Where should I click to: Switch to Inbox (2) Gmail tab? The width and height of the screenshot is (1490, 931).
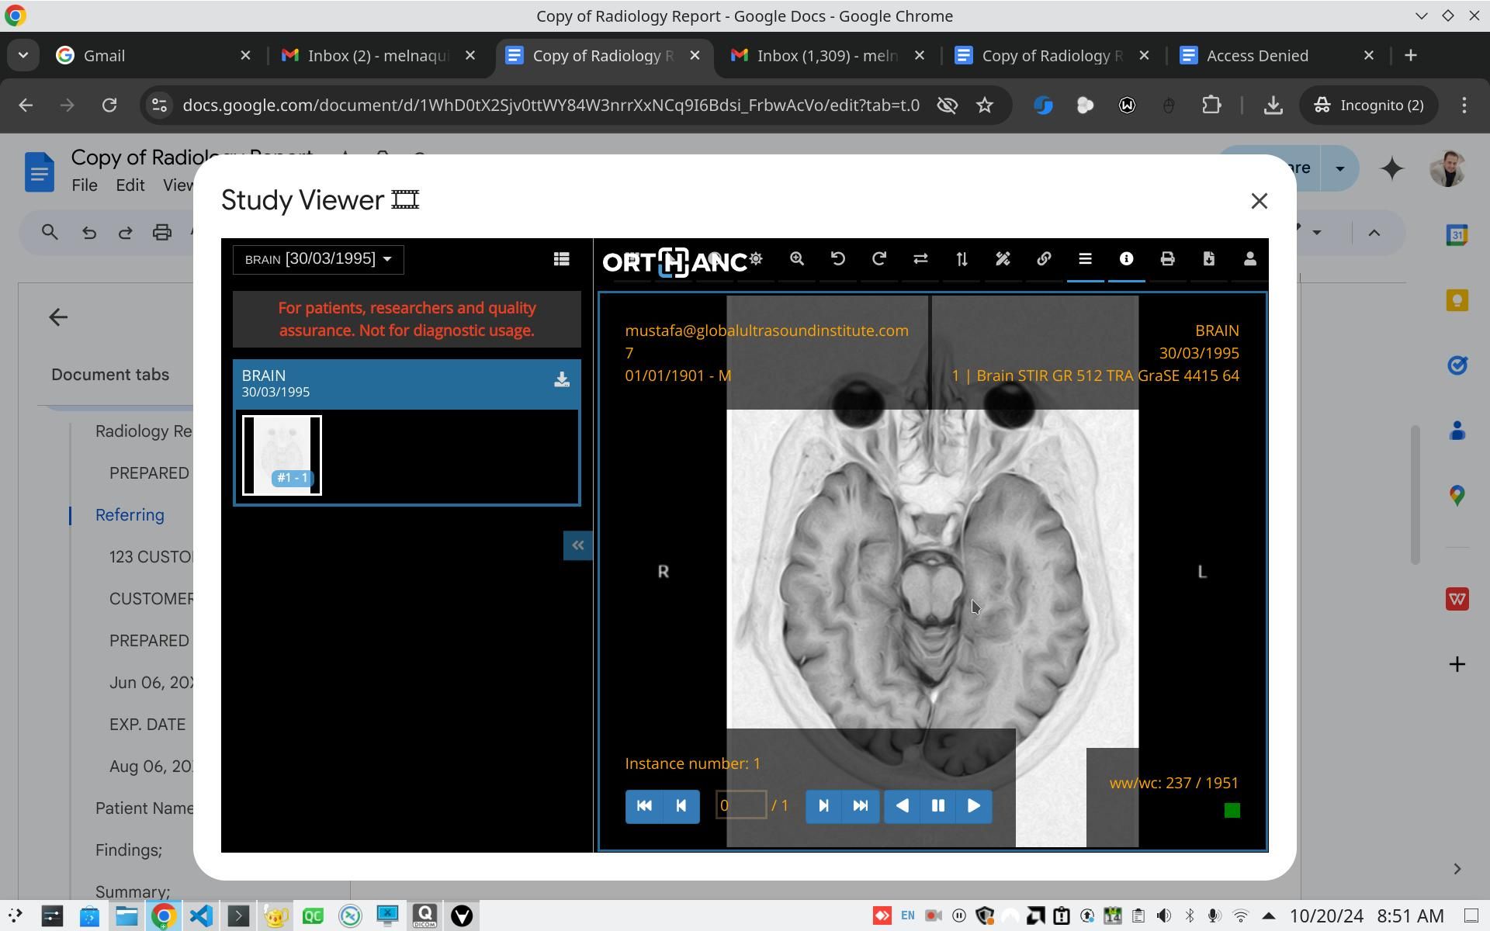tap(379, 56)
